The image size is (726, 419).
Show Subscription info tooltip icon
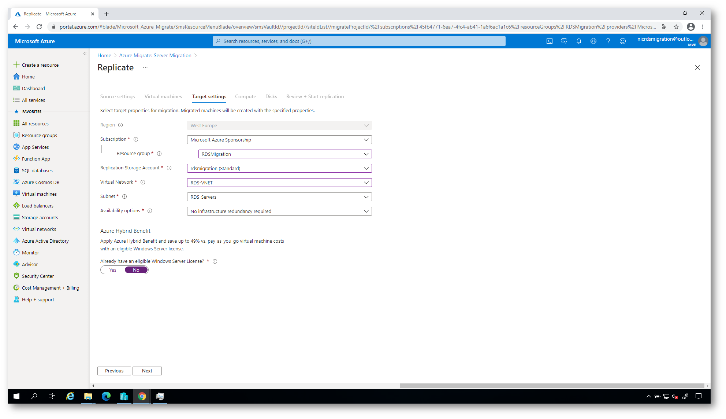pos(136,139)
